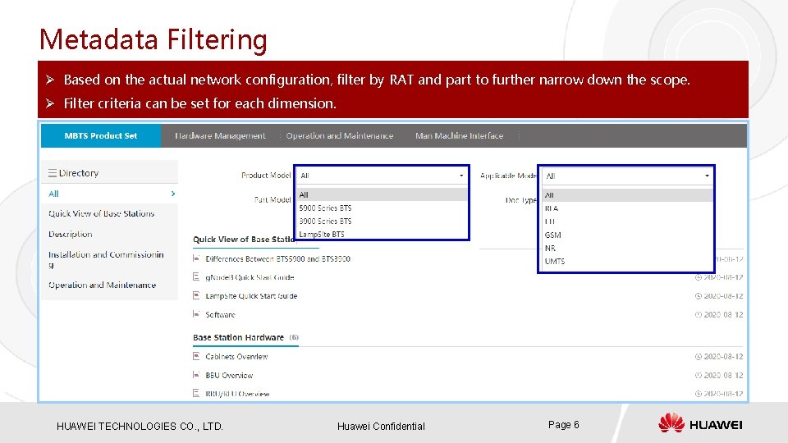Viewport: 788px width, 443px height.
Task: Click clock icon on LampSite guide row
Action: click(x=698, y=296)
